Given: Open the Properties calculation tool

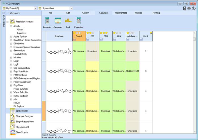Looking at the screenshot, I should pyautogui.click(x=47, y=22).
